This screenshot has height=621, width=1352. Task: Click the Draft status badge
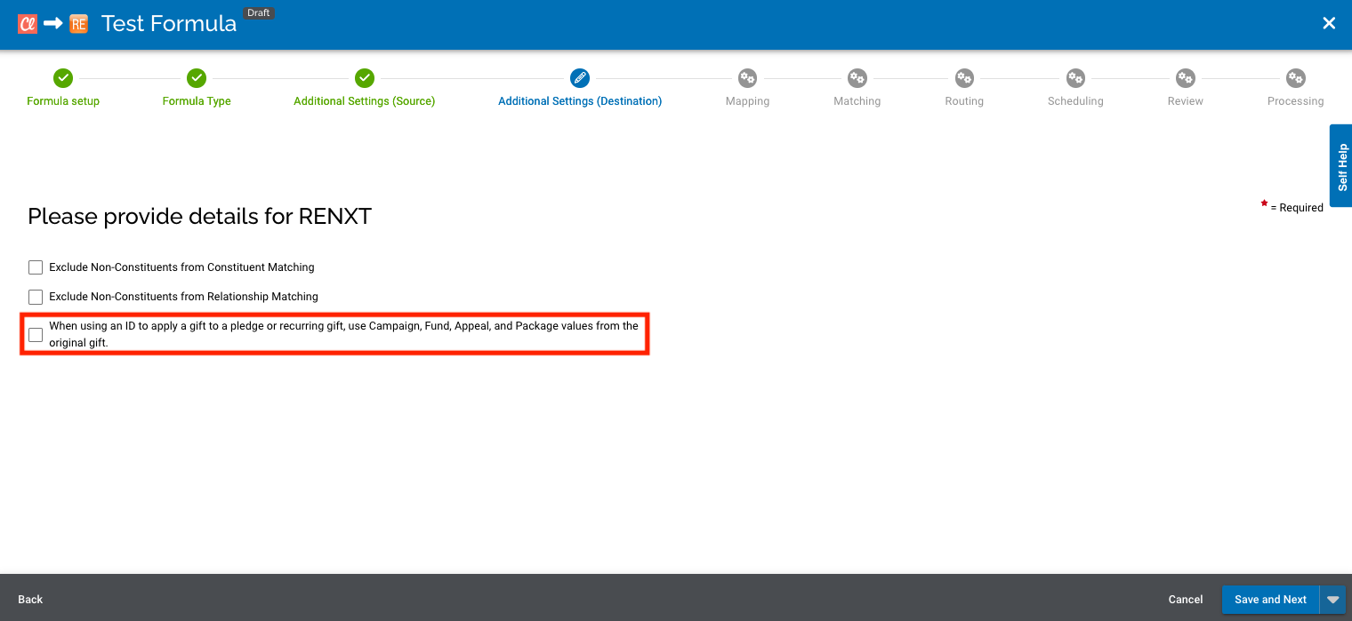tap(259, 12)
